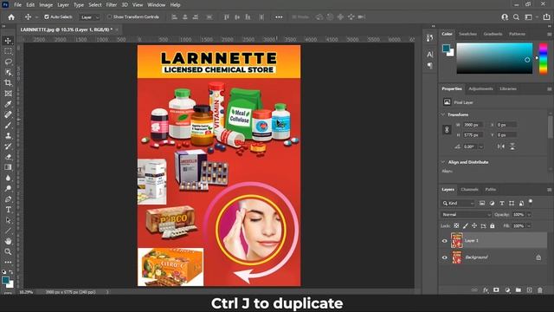The height and width of the screenshot is (312, 554).
Task: Select the Brush tool
Action: pyautogui.click(x=8, y=125)
